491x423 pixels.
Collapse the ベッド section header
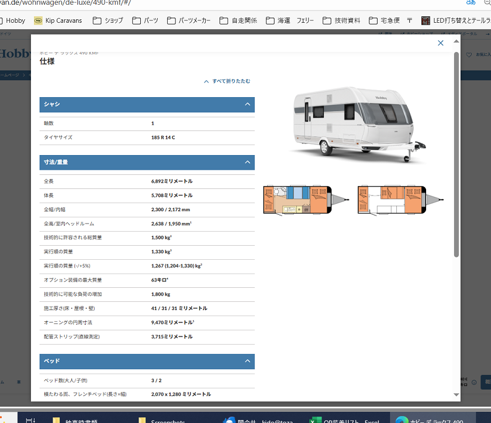(147, 361)
